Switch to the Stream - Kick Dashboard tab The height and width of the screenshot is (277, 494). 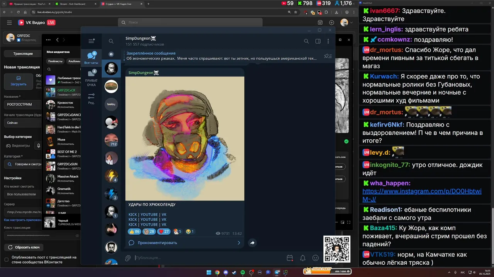[75, 3]
